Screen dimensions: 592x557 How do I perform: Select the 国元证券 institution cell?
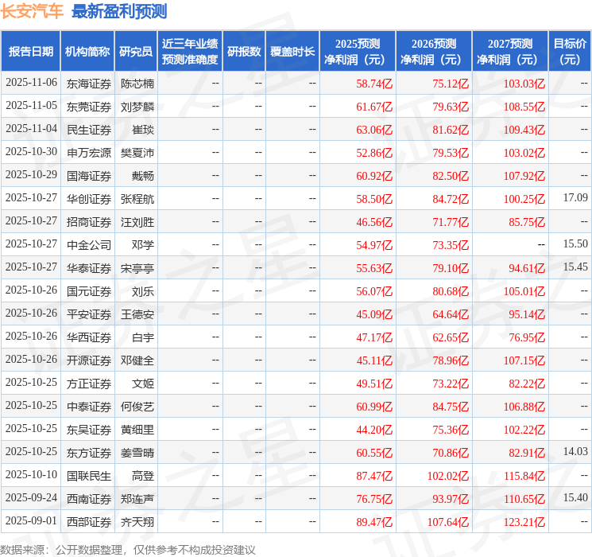point(89,291)
